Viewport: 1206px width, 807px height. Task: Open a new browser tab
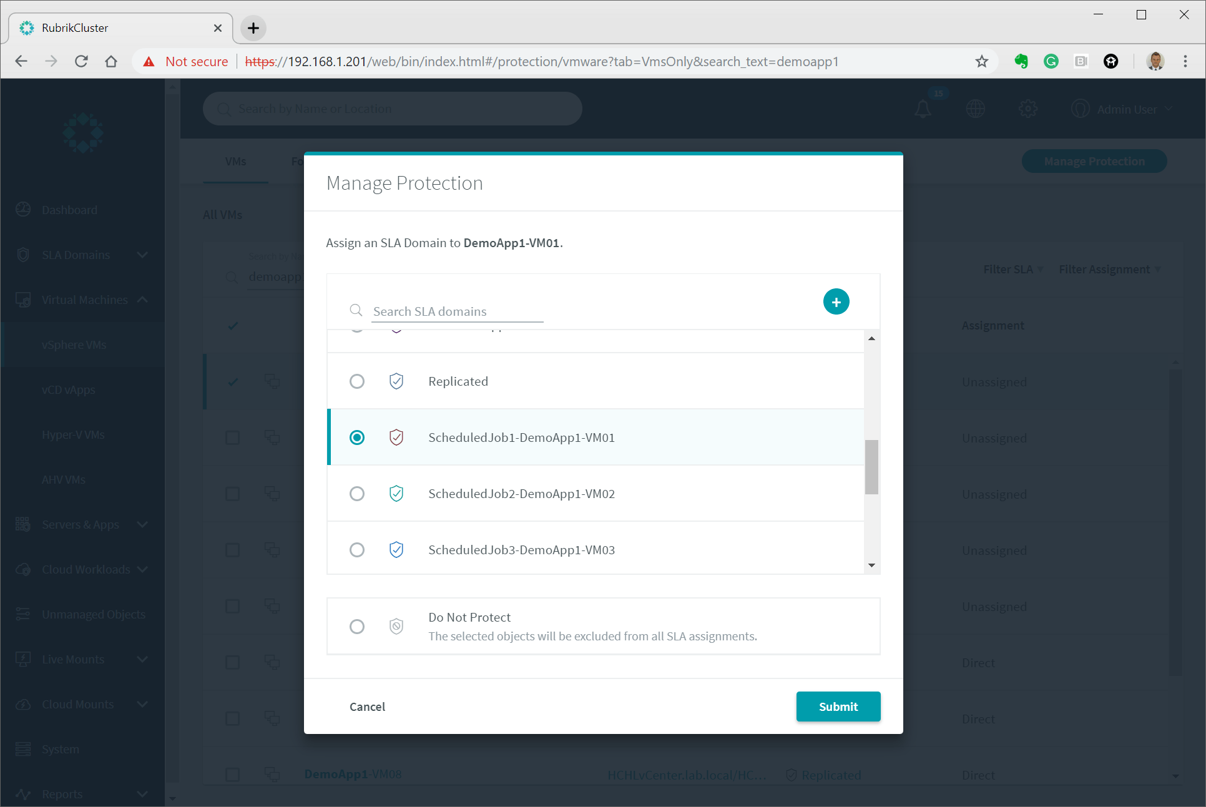coord(253,28)
